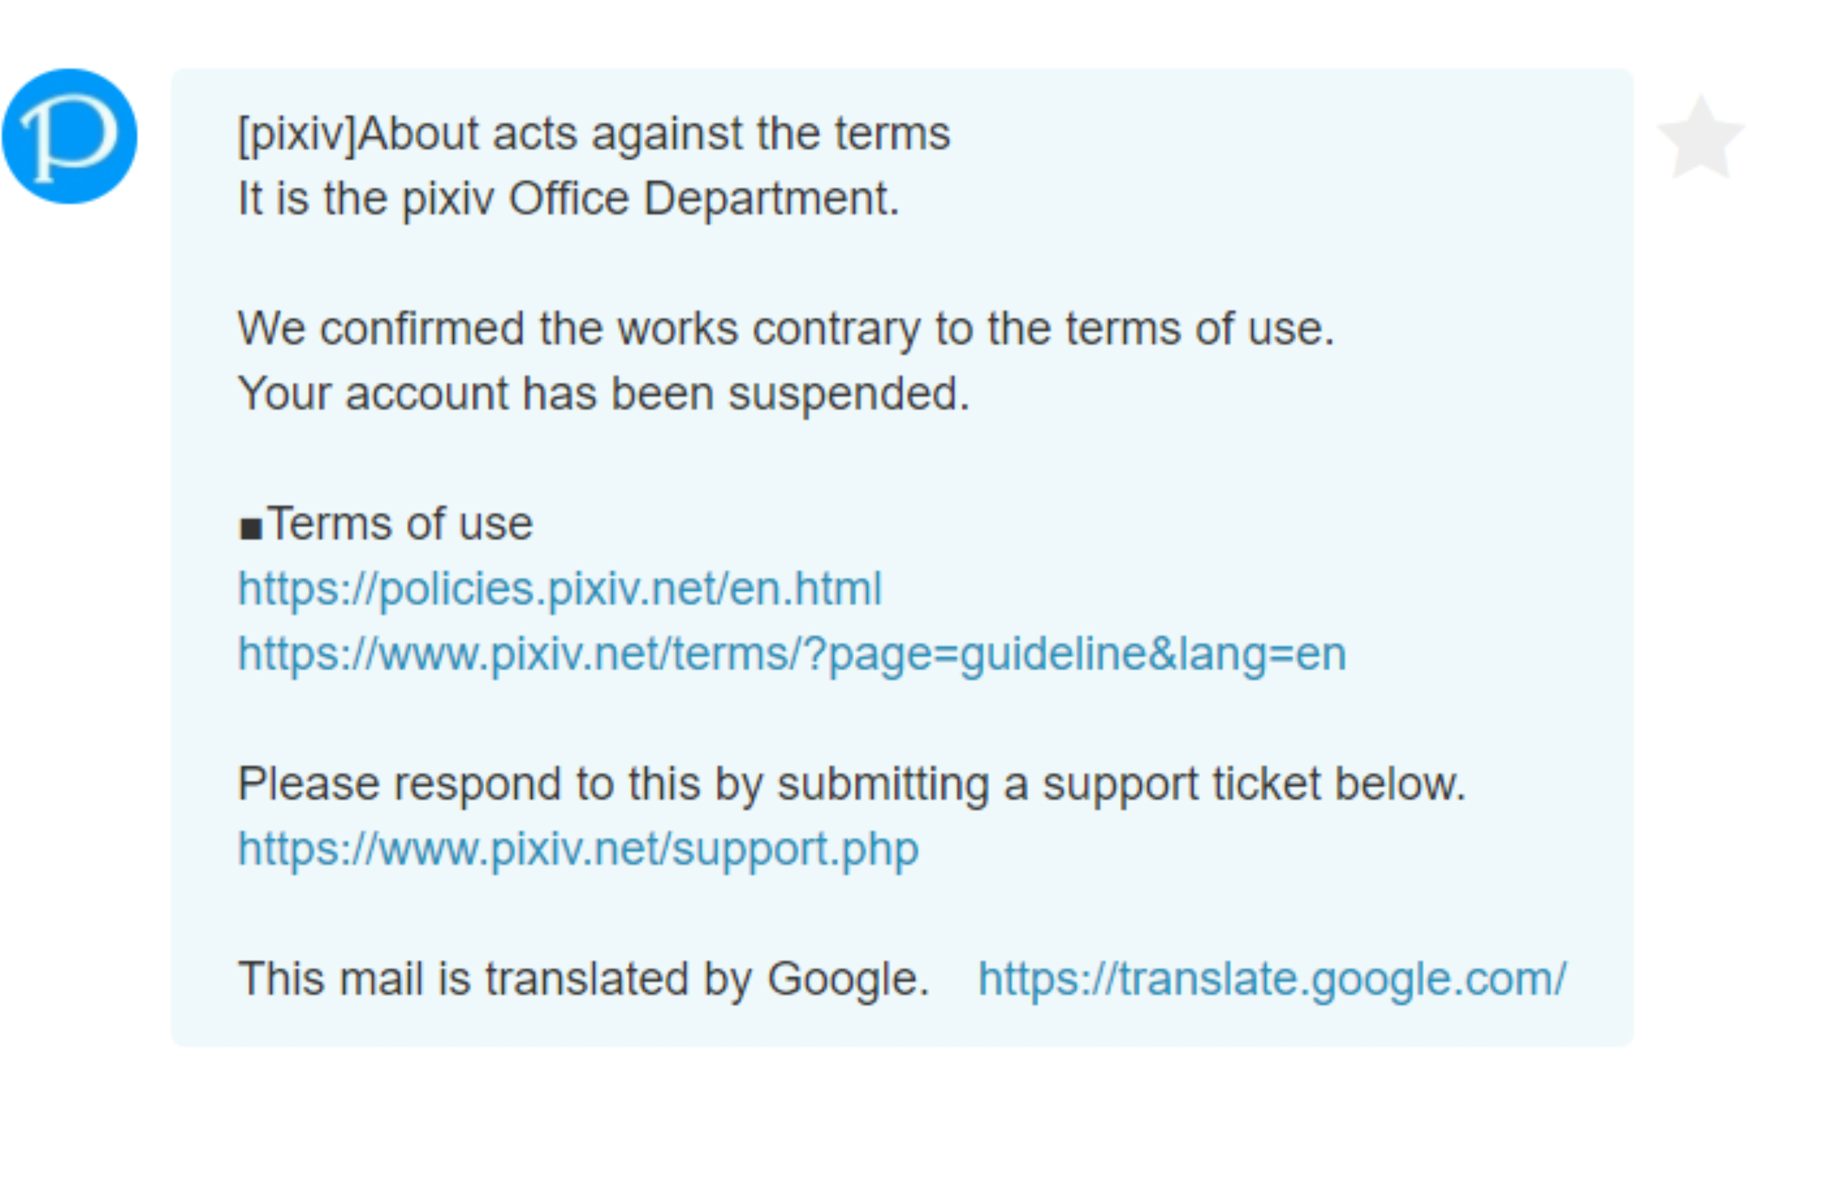The height and width of the screenshot is (1190, 1833).
Task: Click the "Your account has been suspended" line
Action: point(604,394)
